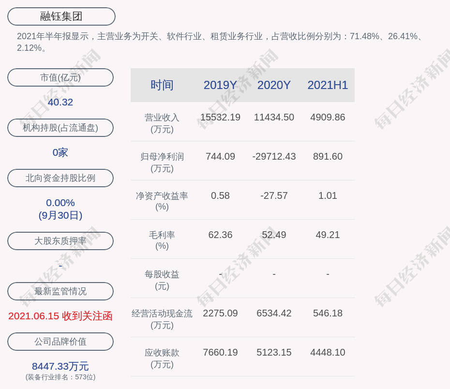
Task: Click the 每股收益(元) row label
Action: click(x=162, y=280)
